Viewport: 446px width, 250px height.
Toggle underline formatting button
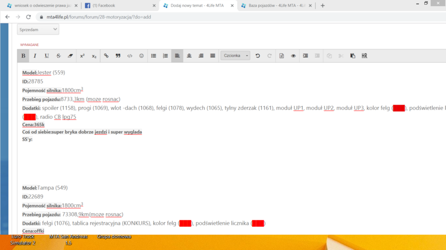(x=47, y=56)
